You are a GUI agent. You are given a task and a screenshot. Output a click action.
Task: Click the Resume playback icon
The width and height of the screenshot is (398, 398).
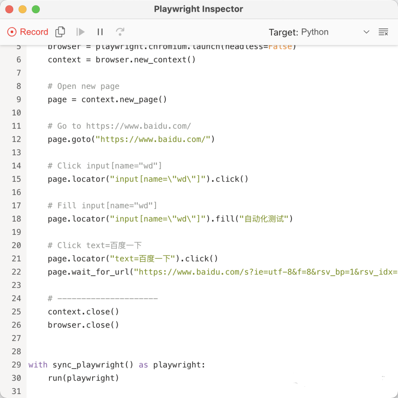pos(80,32)
